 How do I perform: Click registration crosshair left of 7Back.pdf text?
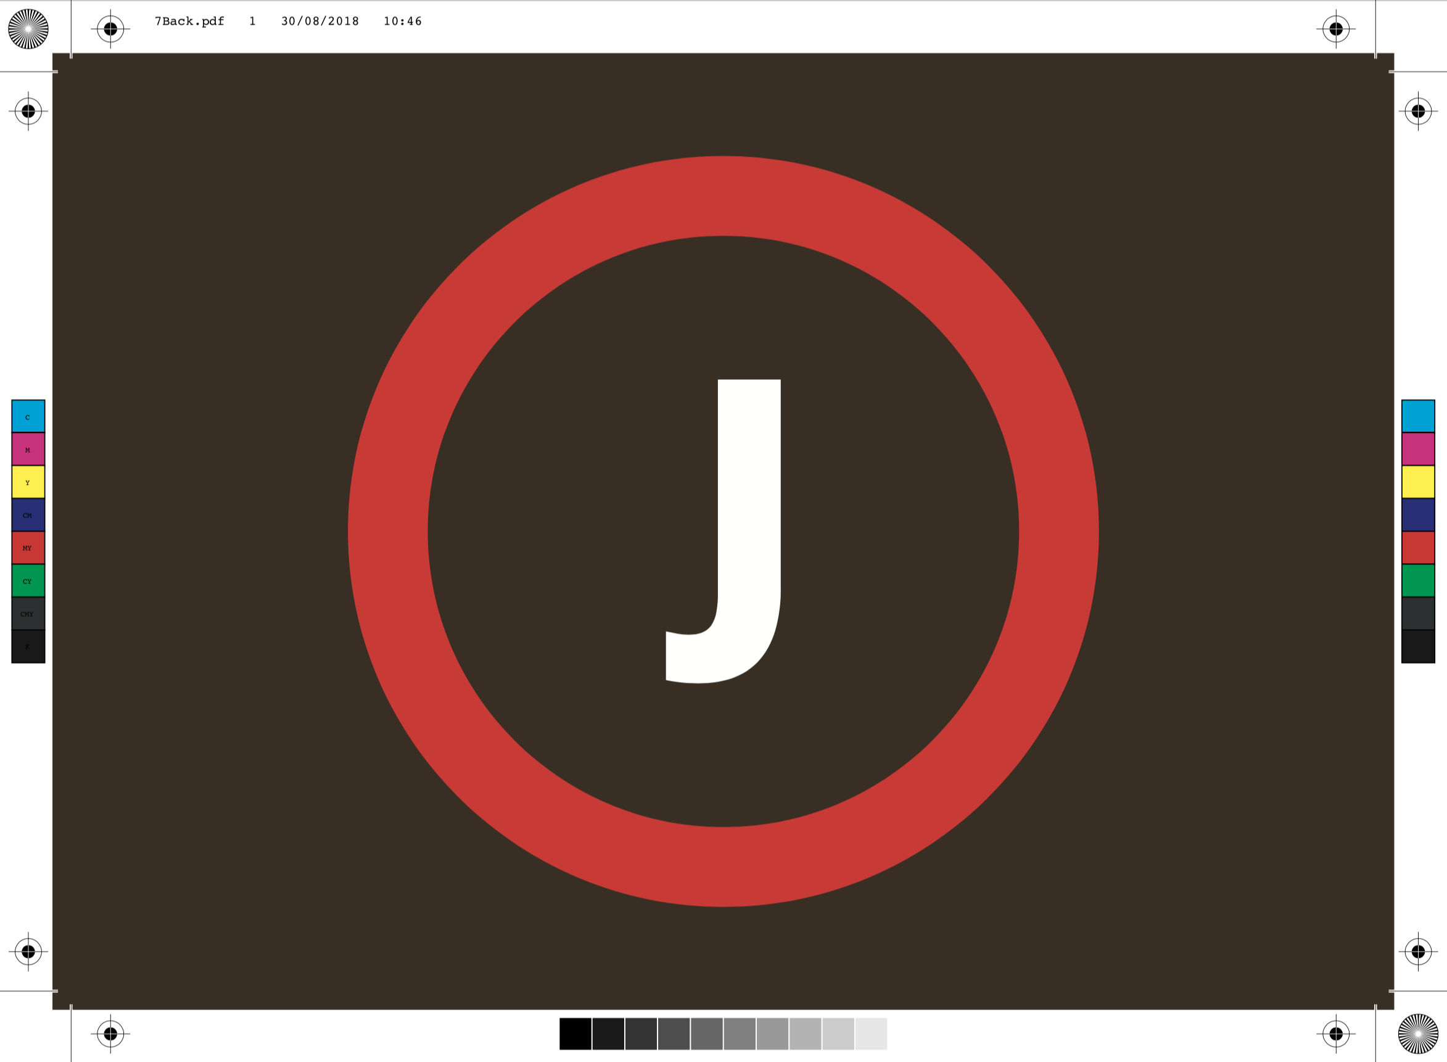coord(110,29)
